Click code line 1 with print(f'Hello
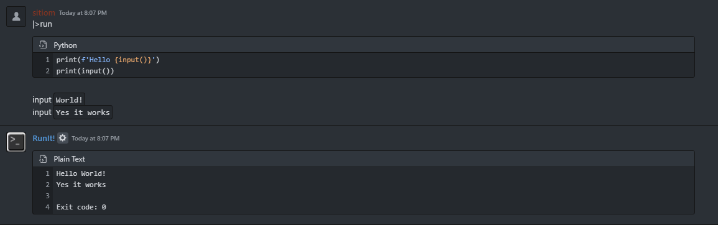 click(x=108, y=60)
